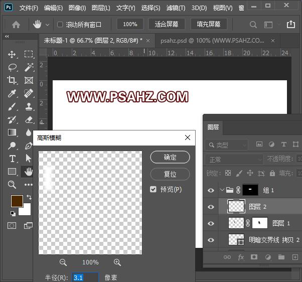Select the Frame tool

point(29,80)
